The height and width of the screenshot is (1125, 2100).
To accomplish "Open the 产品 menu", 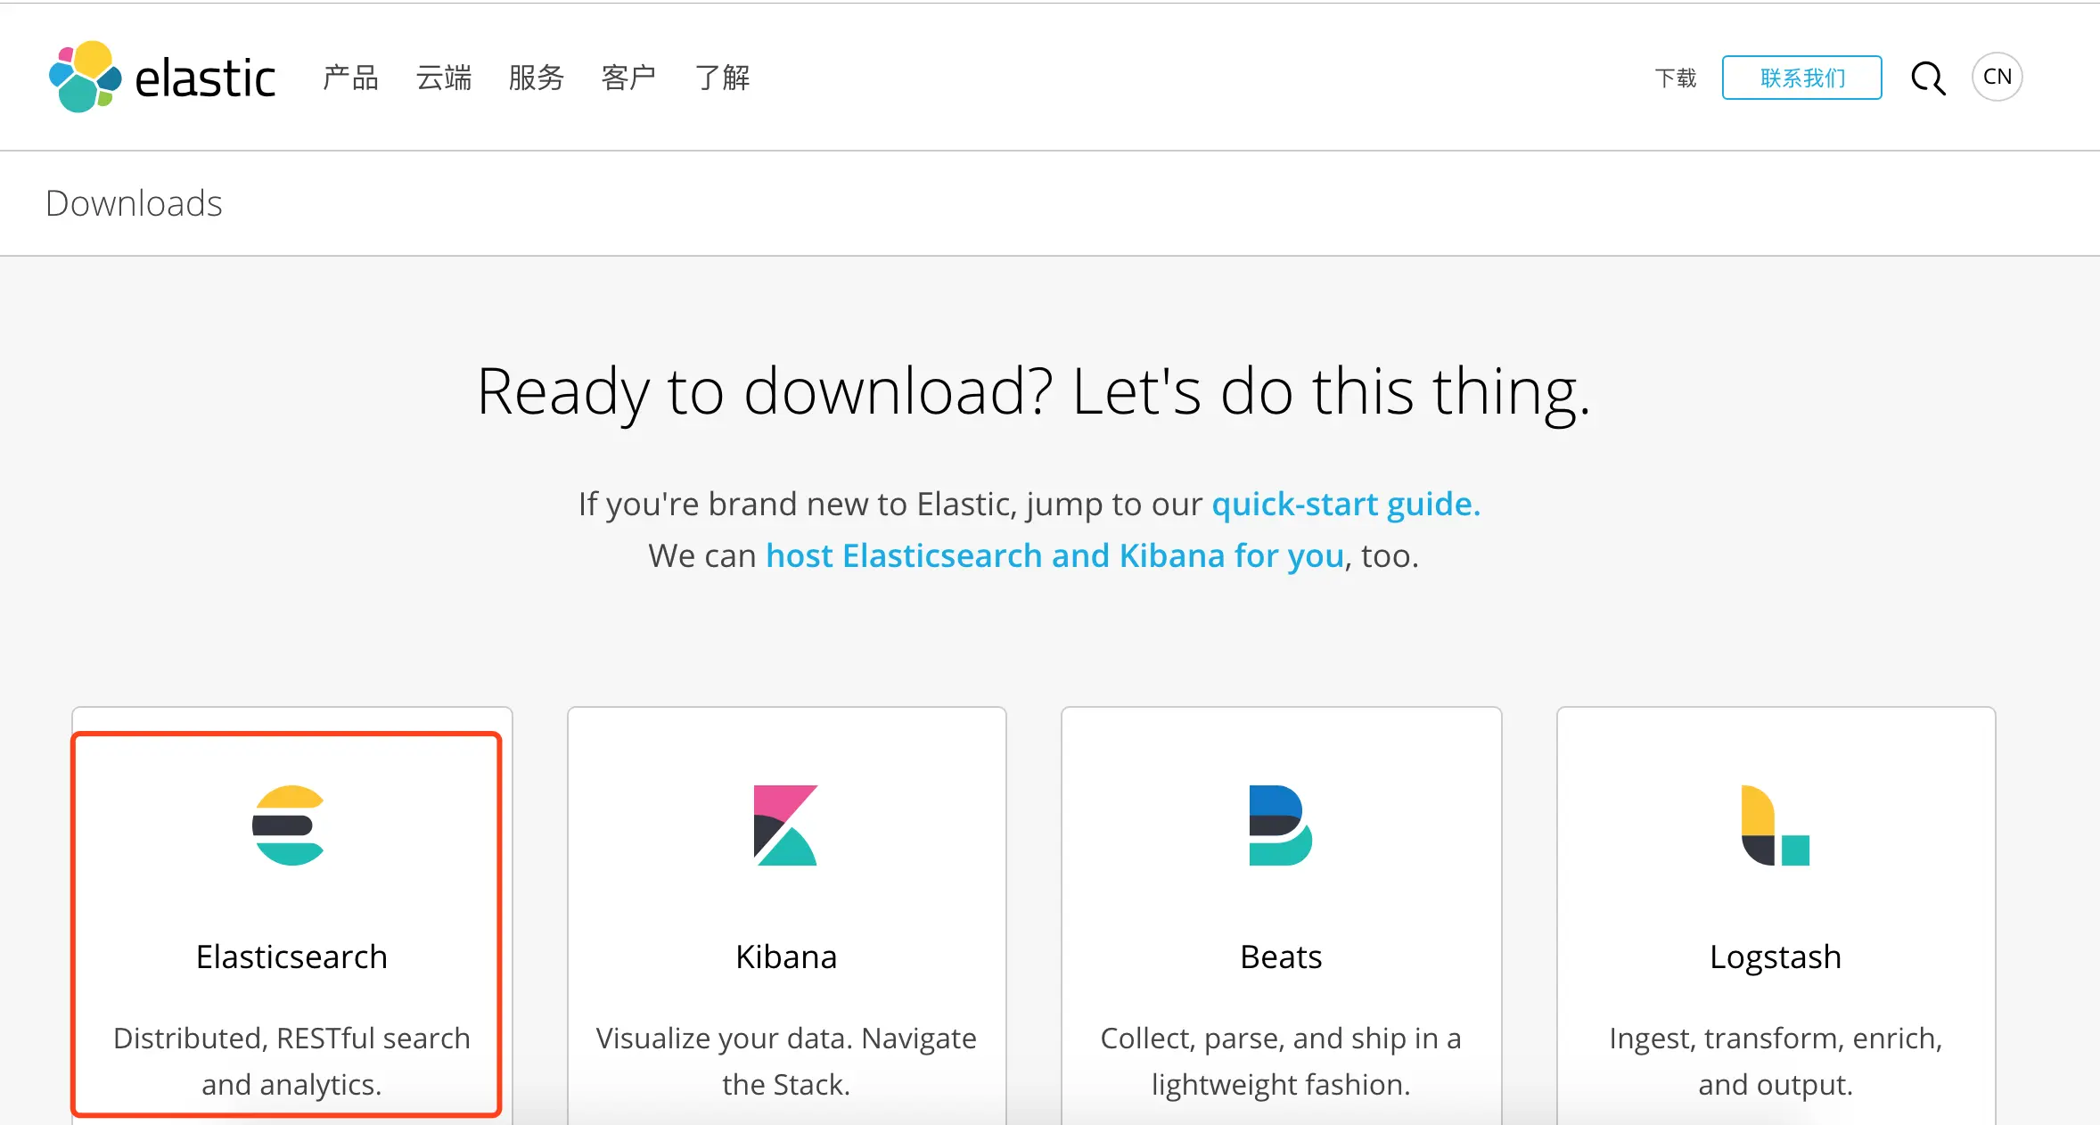I will coord(350,78).
